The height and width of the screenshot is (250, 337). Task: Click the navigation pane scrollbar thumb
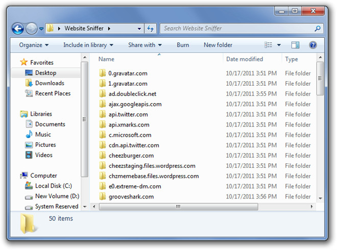[x=85, y=119]
